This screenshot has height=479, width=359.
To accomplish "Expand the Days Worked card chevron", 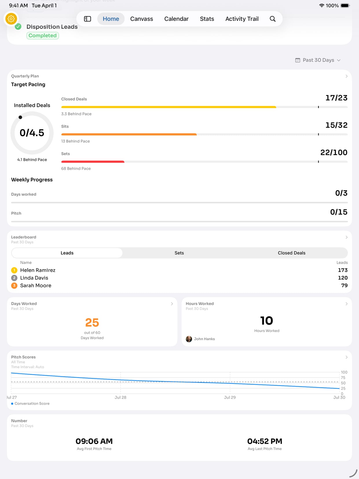I will click(x=172, y=304).
